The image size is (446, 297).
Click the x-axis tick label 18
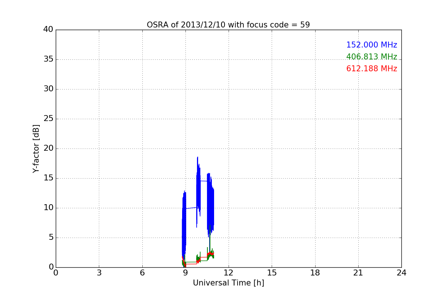tap(315, 273)
